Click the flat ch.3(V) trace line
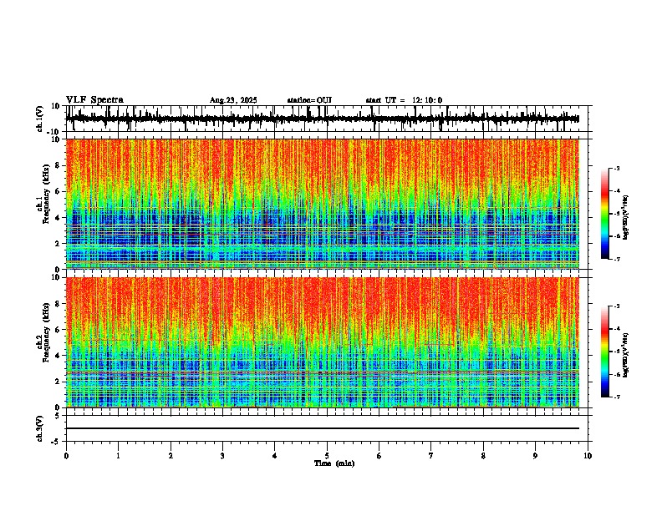 click(x=323, y=428)
